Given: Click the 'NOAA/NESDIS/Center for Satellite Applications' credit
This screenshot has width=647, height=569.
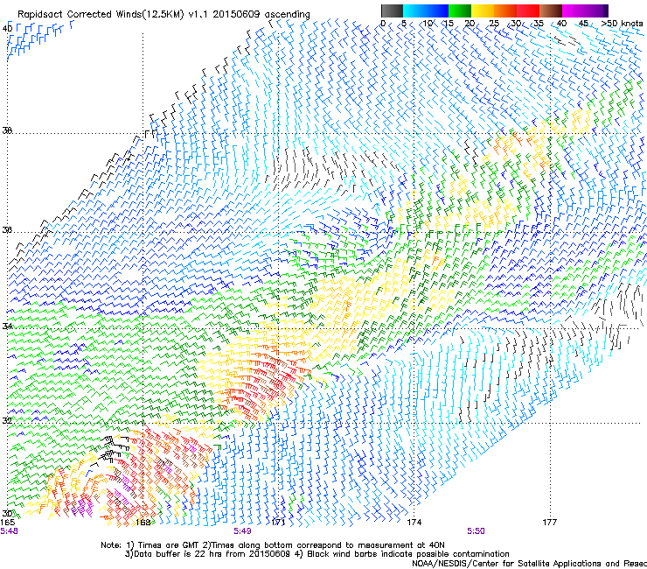Looking at the screenshot, I should click(x=529, y=563).
